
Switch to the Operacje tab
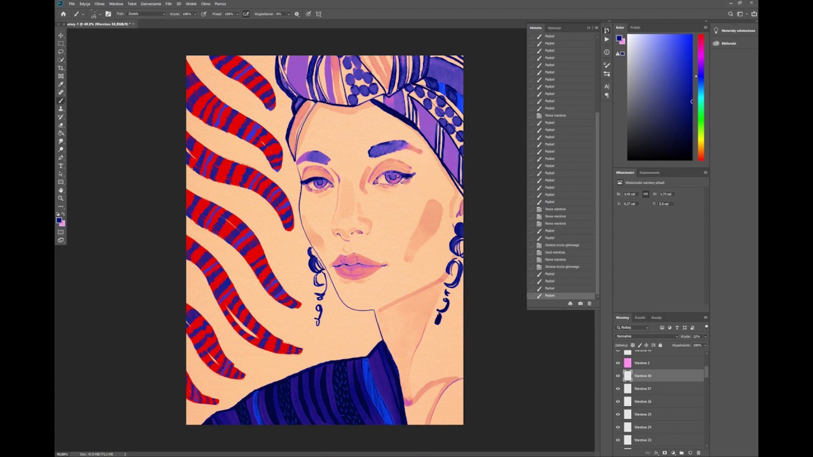554,28
